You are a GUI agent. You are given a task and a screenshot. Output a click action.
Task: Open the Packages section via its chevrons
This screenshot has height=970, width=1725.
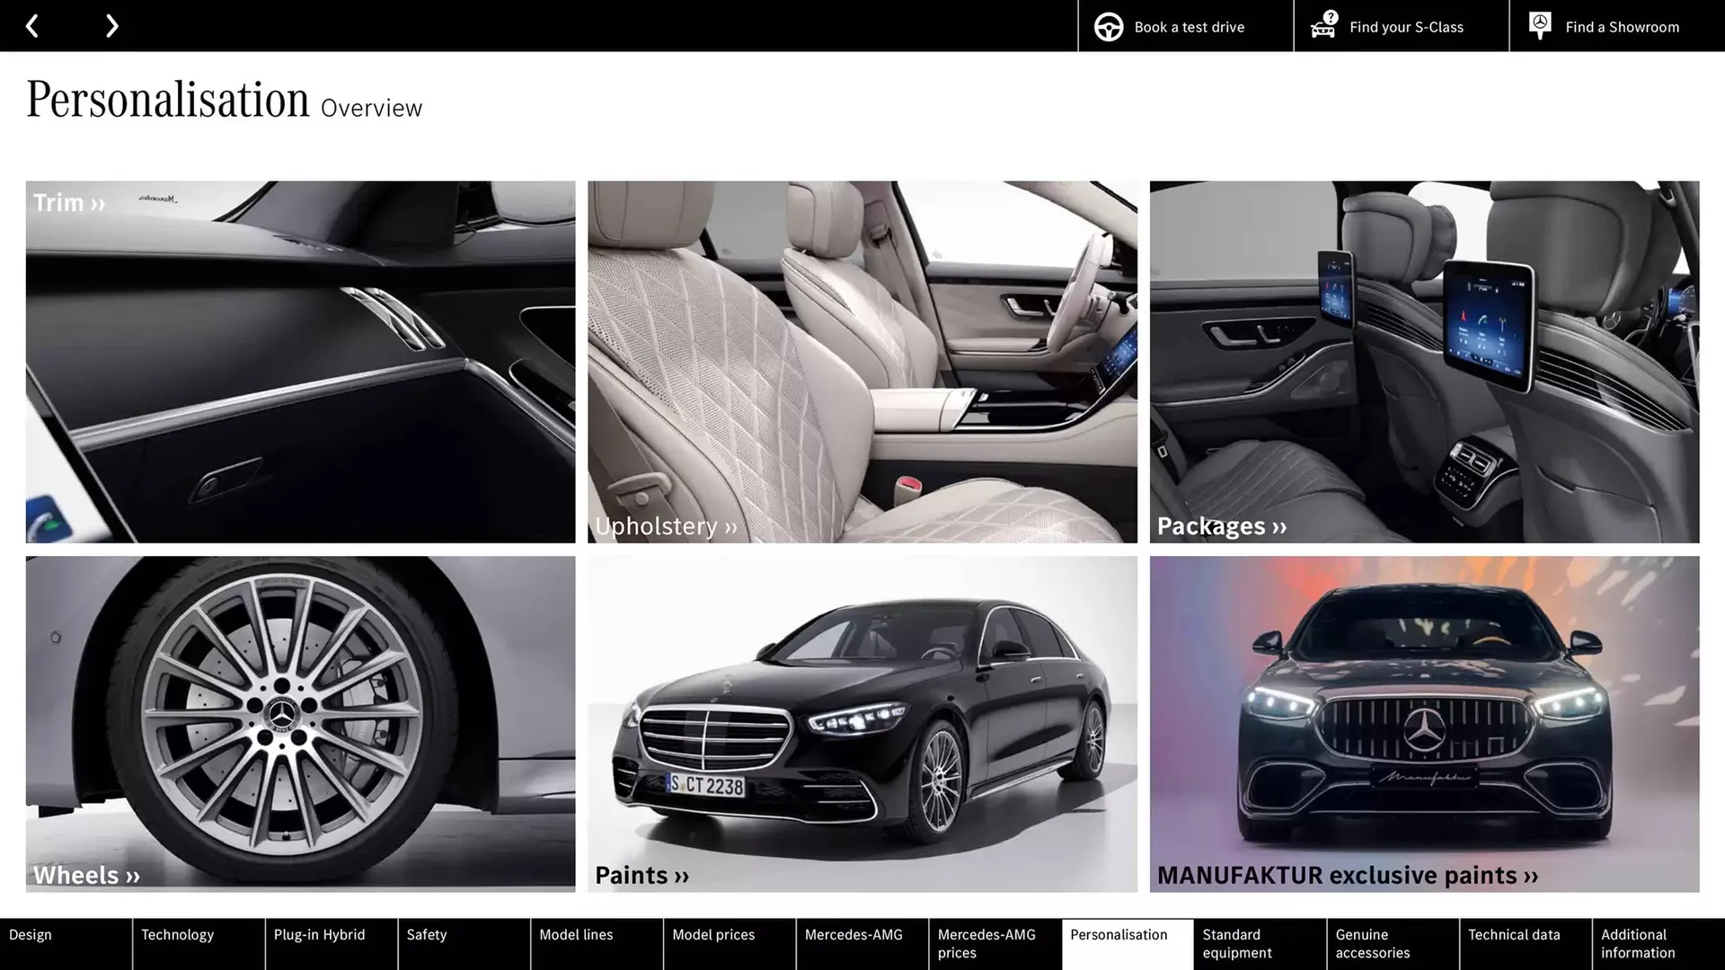point(1279,526)
